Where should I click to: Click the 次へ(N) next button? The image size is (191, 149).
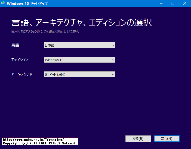(x=167, y=139)
